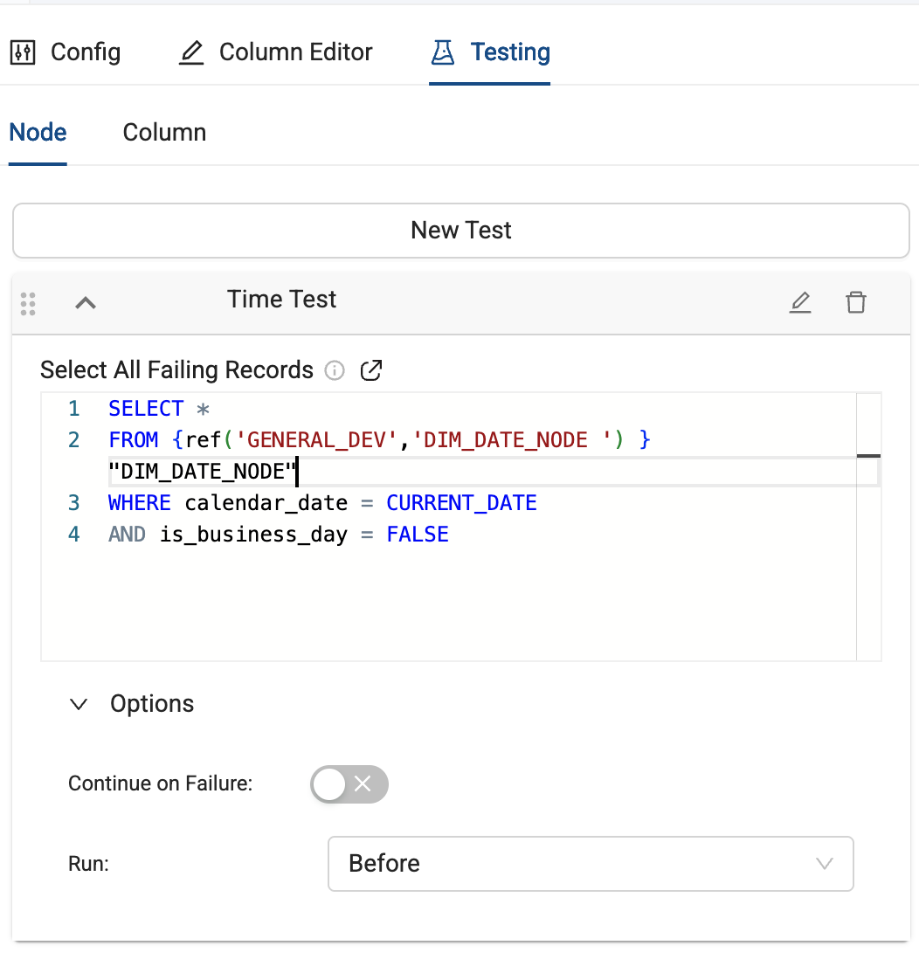The height and width of the screenshot is (980, 919).
Task: Click the Time Test title
Action: (x=281, y=300)
